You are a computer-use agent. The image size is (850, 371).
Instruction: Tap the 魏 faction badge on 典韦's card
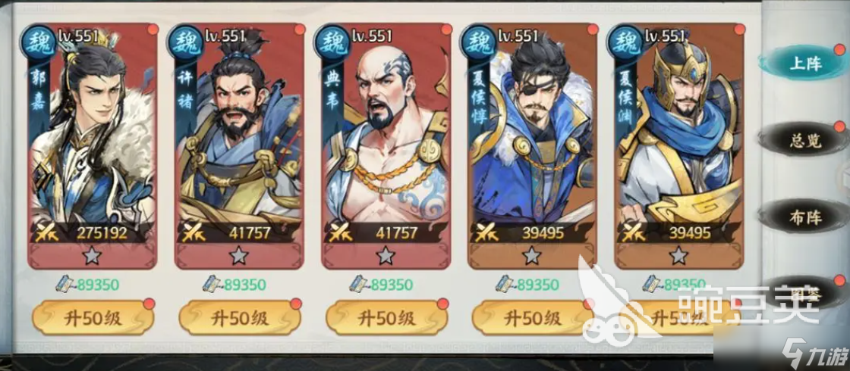point(331,42)
